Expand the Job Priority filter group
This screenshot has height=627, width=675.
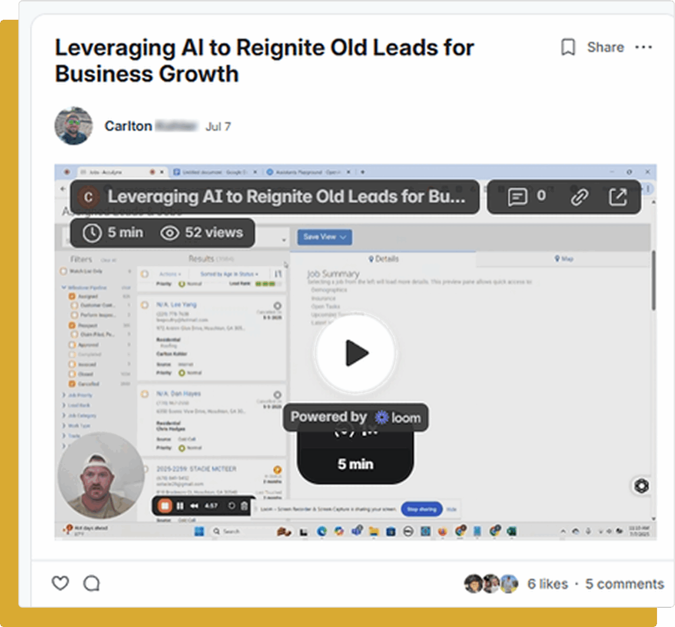tap(78, 395)
